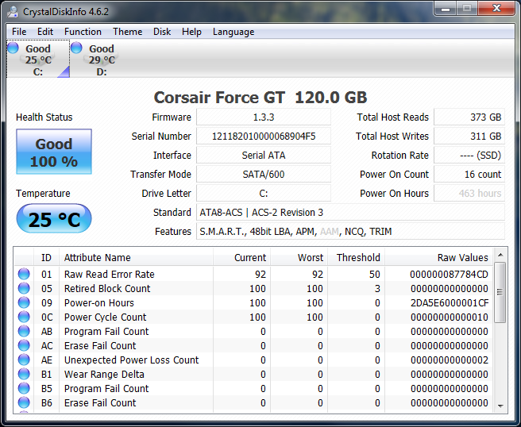Image resolution: width=521 pixels, height=427 pixels.
Task: Click status orb for B6 Erase Fail Count
Action: 24,402
